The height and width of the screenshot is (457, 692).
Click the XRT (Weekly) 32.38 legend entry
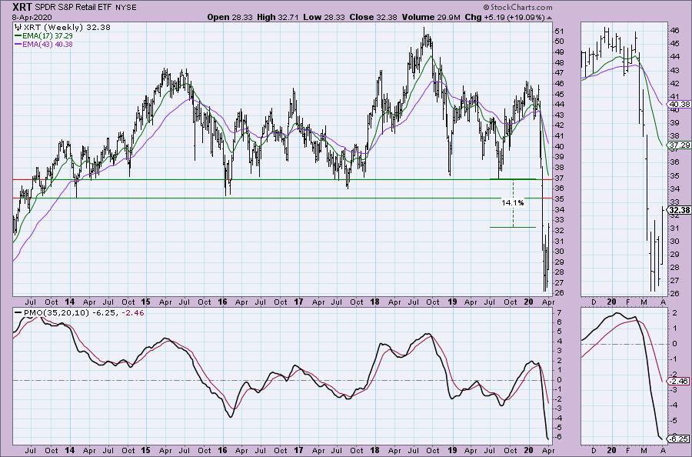66,27
